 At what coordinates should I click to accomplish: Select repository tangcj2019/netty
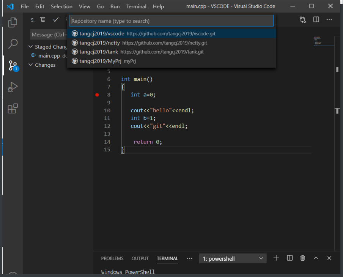171,42
